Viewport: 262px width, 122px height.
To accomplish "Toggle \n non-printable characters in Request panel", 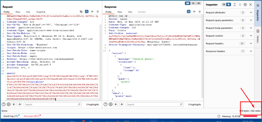I will (92, 12).
